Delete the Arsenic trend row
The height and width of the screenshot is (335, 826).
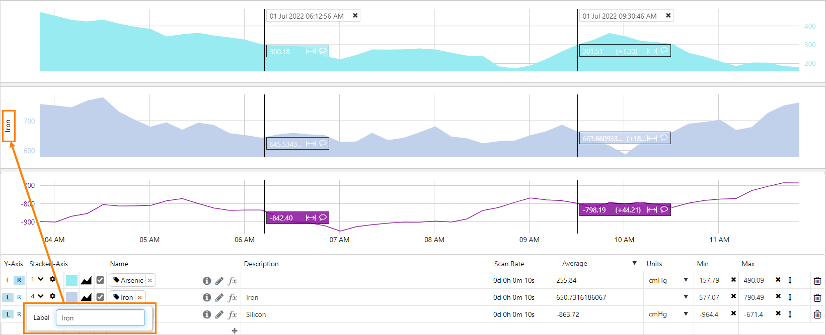click(817, 281)
